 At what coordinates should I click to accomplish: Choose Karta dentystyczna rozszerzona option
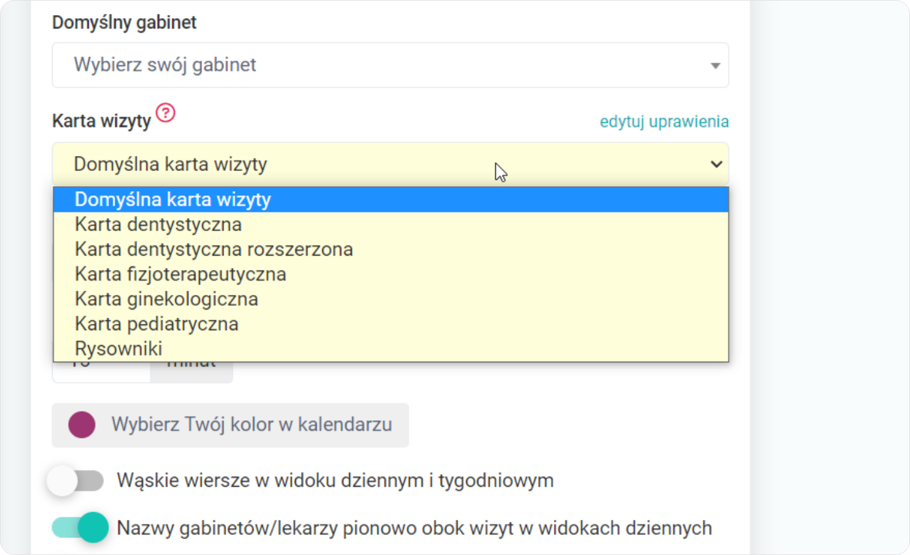click(391, 249)
